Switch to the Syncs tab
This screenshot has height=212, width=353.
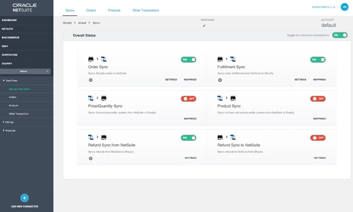pos(70,10)
